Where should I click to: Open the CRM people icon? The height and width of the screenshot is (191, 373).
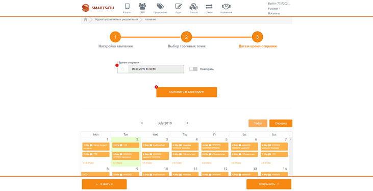click(142, 6)
